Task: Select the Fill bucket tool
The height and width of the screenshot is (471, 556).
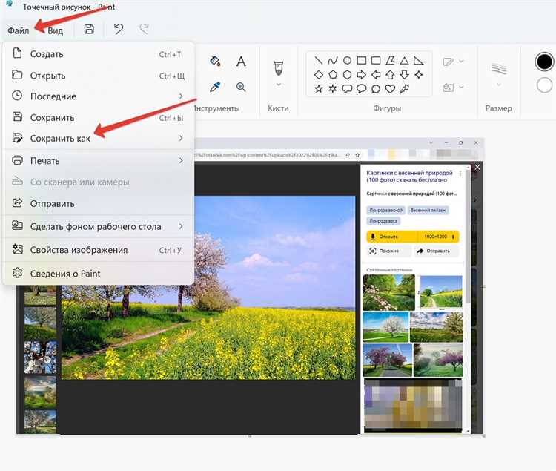Action: tap(216, 62)
